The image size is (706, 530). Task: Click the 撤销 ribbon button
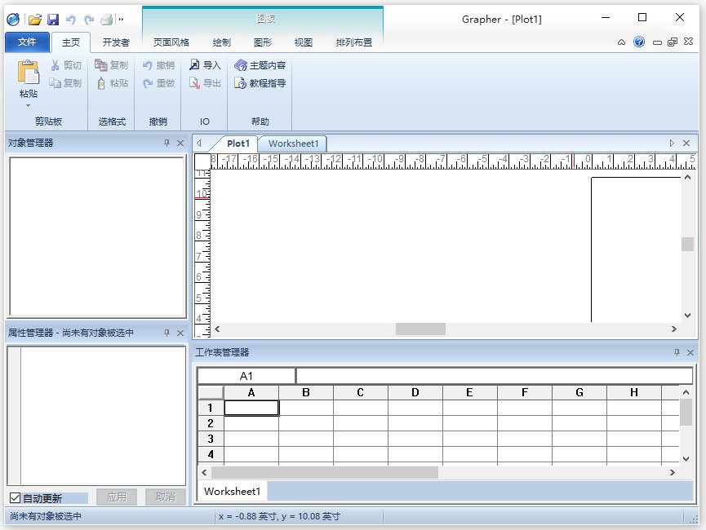click(x=158, y=65)
